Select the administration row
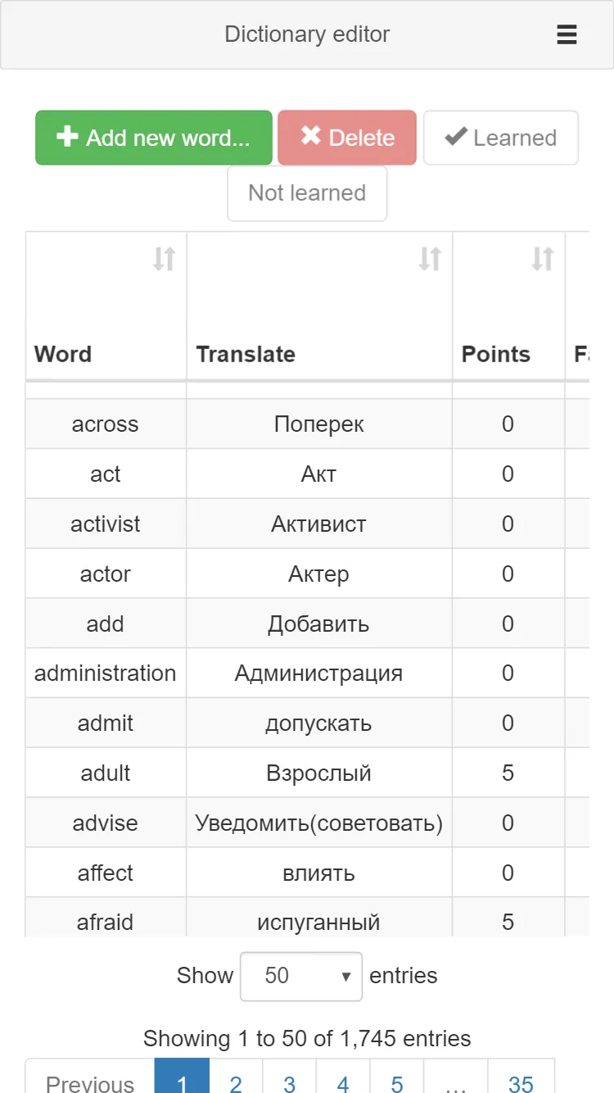The image size is (614, 1093). tap(307, 673)
